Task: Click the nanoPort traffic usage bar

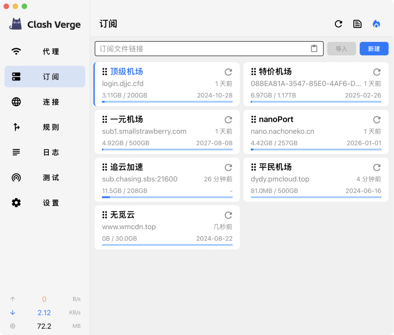Action: click(316, 150)
